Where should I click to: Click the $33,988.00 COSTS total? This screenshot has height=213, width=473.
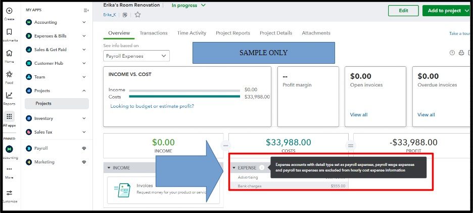click(x=289, y=142)
